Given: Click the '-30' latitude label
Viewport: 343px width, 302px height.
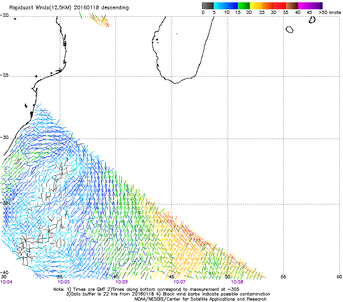Looking at the screenshot, I should [x=4, y=137].
